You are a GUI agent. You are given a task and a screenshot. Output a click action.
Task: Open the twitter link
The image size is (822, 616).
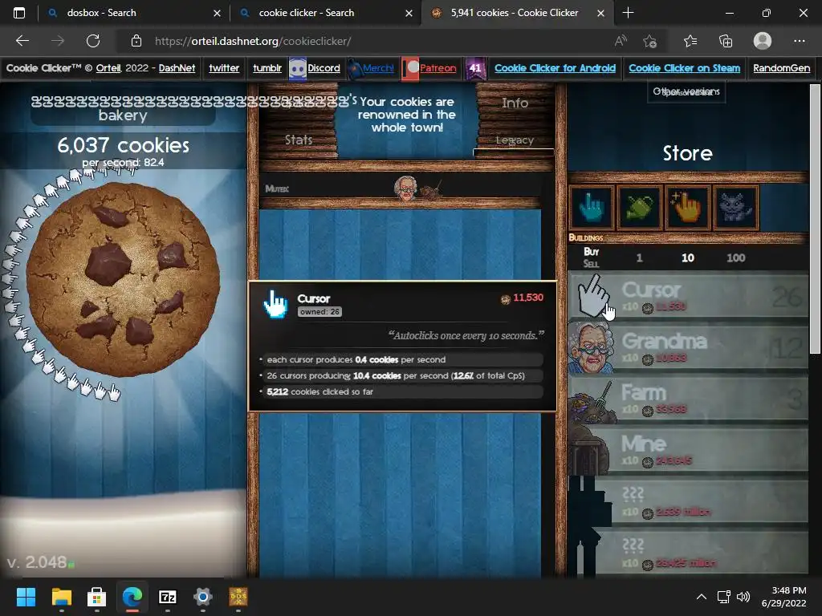point(224,68)
